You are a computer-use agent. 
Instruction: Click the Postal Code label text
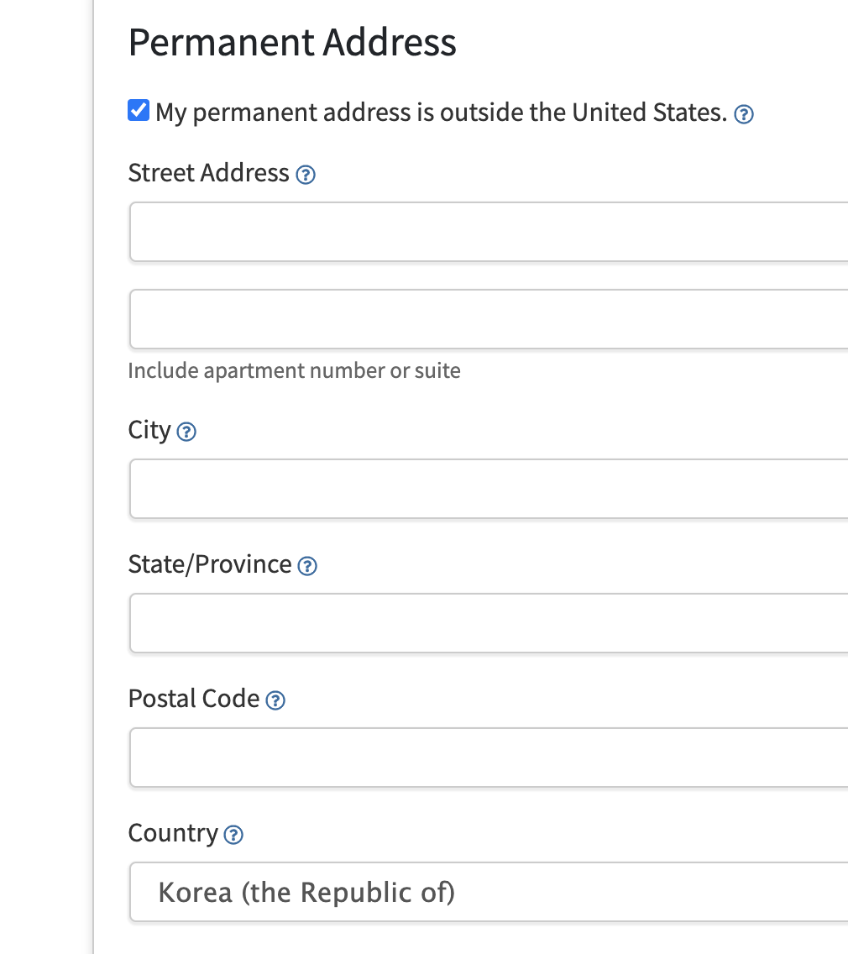(x=194, y=699)
